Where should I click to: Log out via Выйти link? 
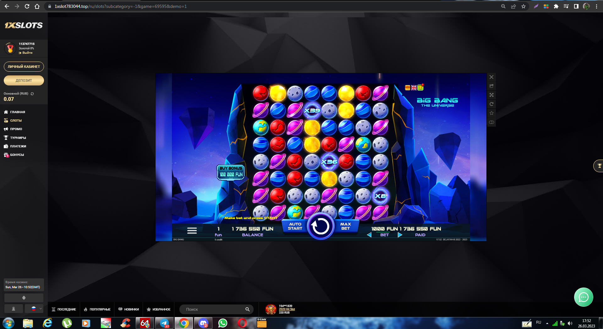click(25, 53)
